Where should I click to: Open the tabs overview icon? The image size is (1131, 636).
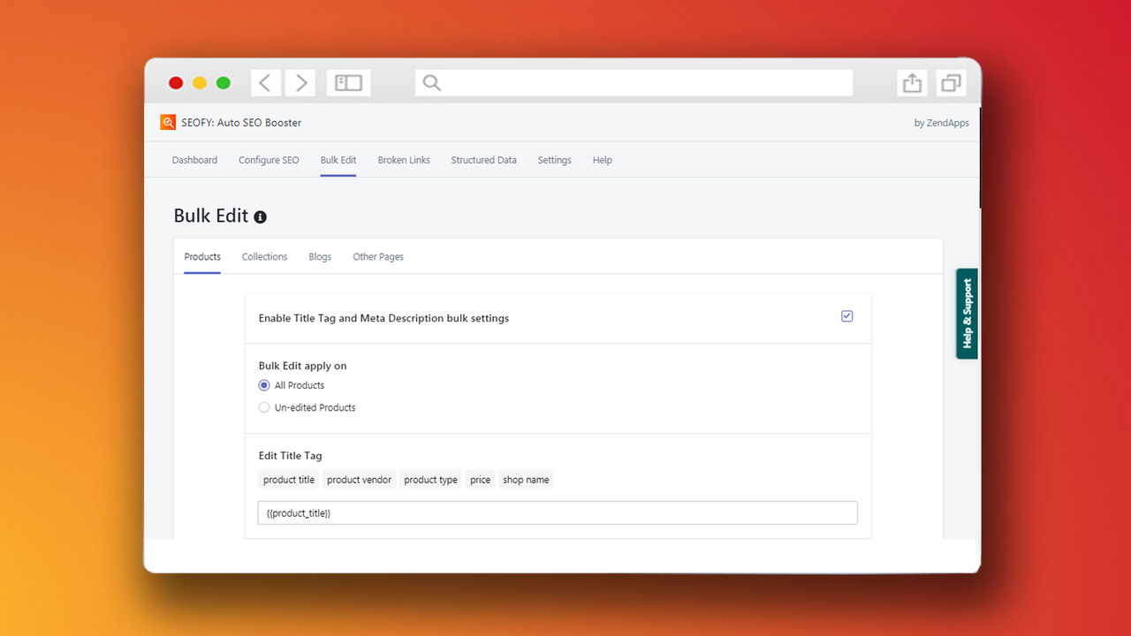coord(951,83)
